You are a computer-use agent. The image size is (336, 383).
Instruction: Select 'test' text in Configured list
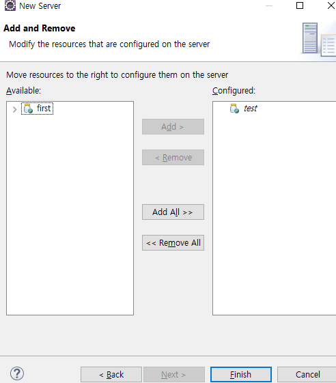[x=250, y=108]
